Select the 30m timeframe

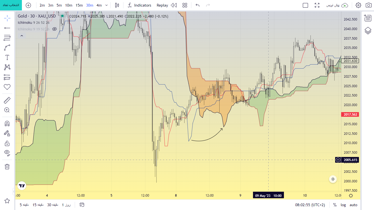pos(90,5)
